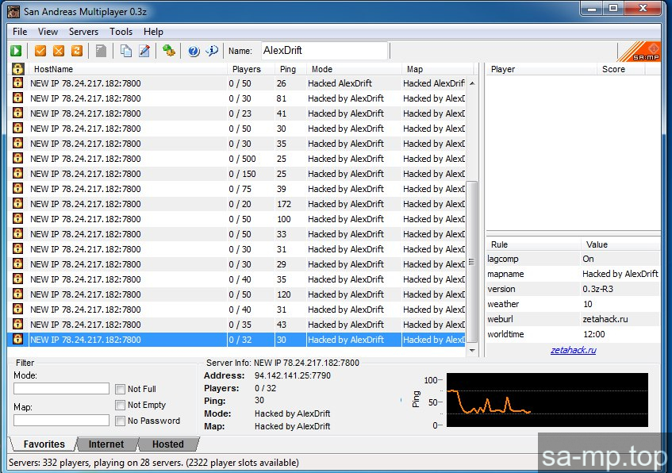Image resolution: width=672 pixels, height=473 pixels.
Task: Click the lock icon of the selected 0 / 32 row
Action: click(x=17, y=339)
